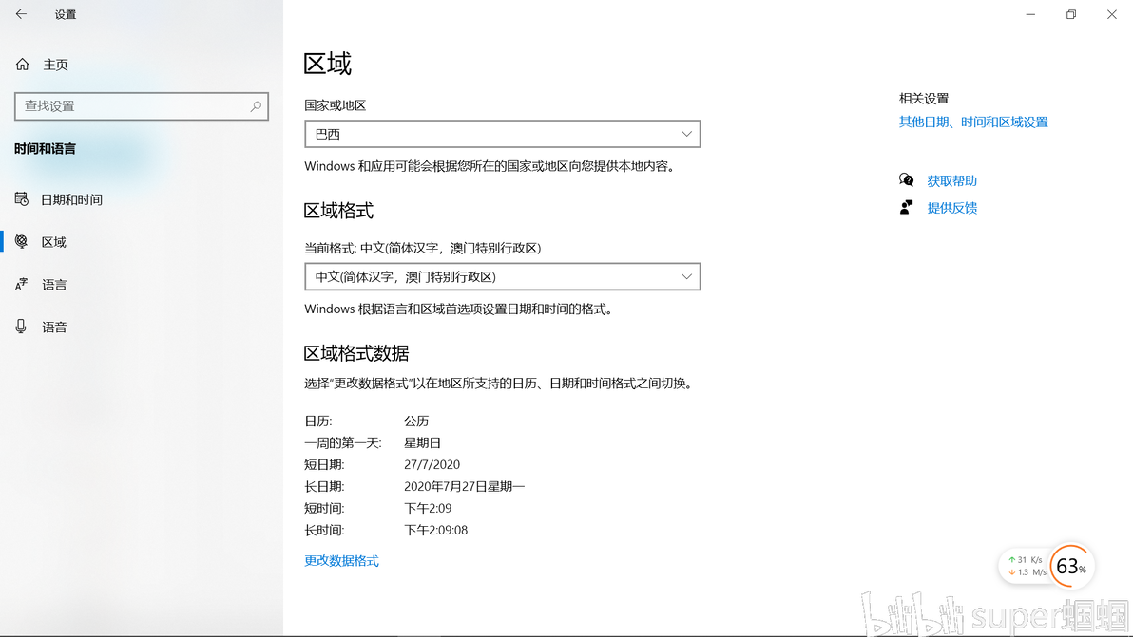Click the short date value 27/7/2020
1133x637 pixels.
[x=432, y=464]
